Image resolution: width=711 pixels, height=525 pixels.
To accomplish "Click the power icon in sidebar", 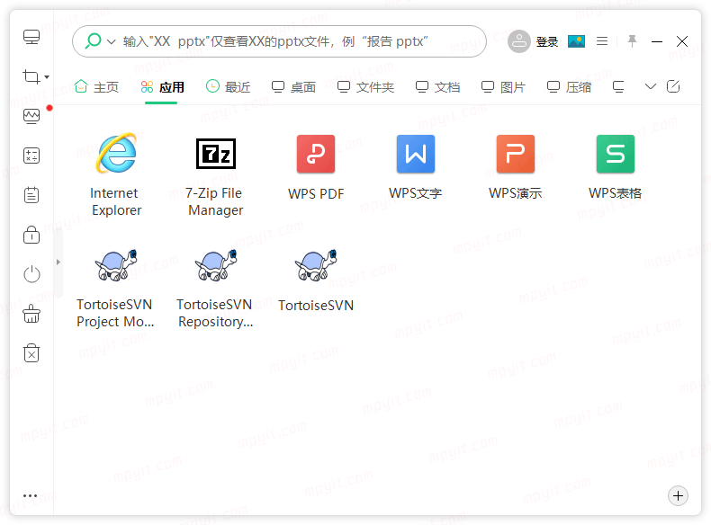I will click(x=31, y=274).
